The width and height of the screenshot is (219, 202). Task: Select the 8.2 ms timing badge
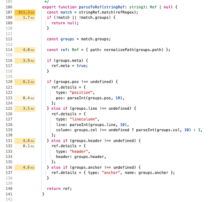pos(25,82)
